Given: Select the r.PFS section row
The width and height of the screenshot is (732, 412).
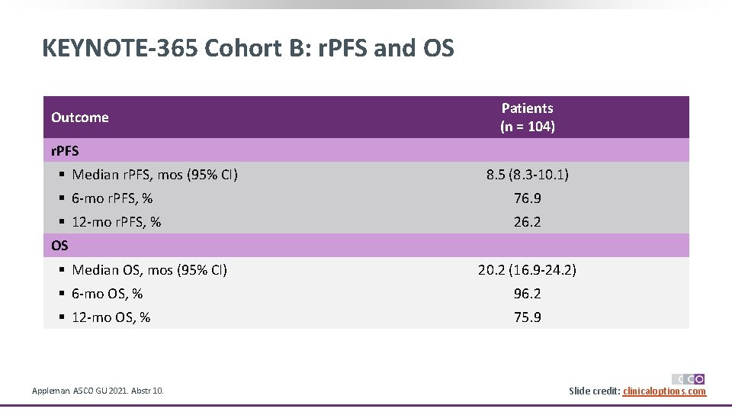Looking at the screenshot, I should tap(65, 150).
